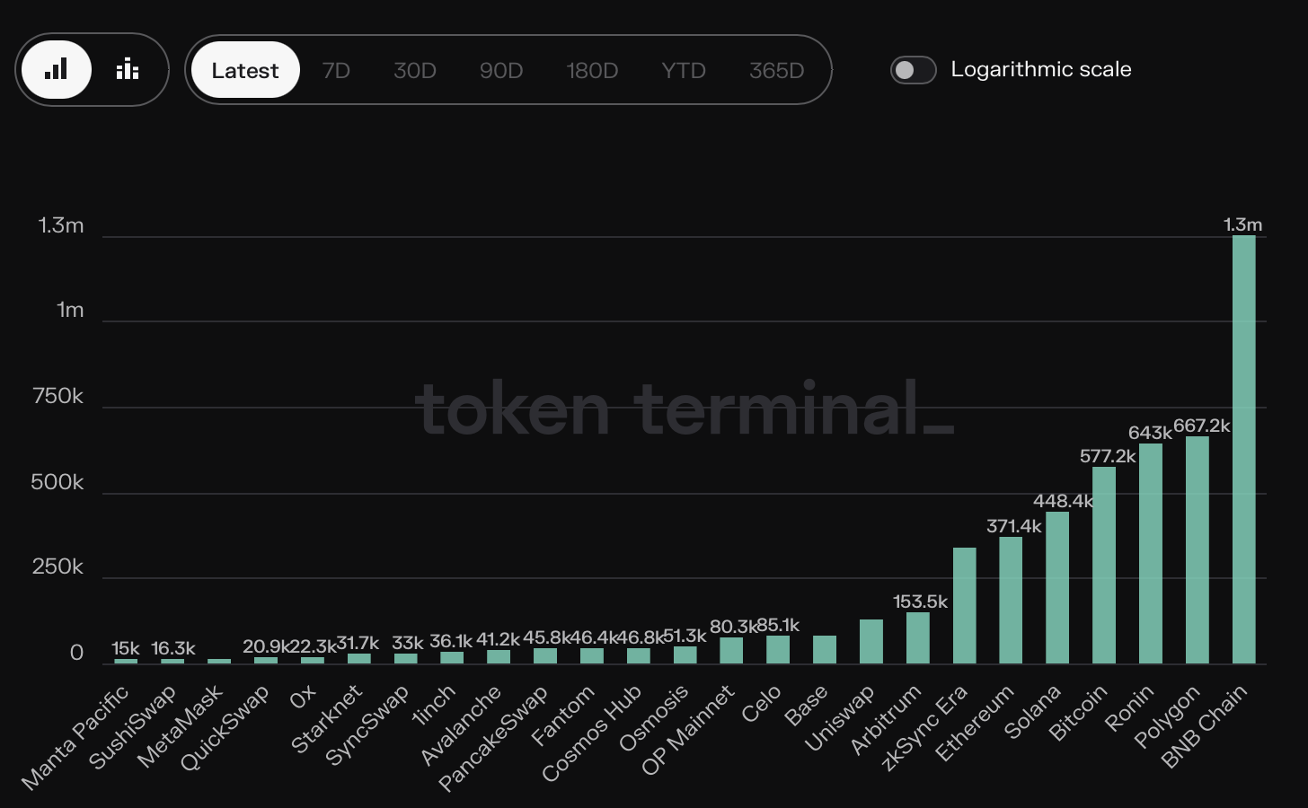Select the Latest time range tab
The image size is (1308, 808).
pos(245,70)
